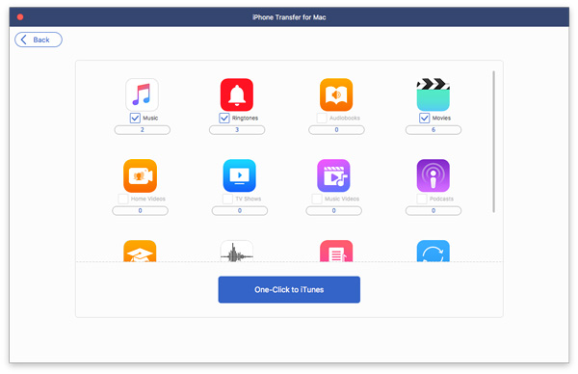578x374 pixels.
Task: Click the blue TV Shows icon
Action: pyautogui.click(x=239, y=175)
